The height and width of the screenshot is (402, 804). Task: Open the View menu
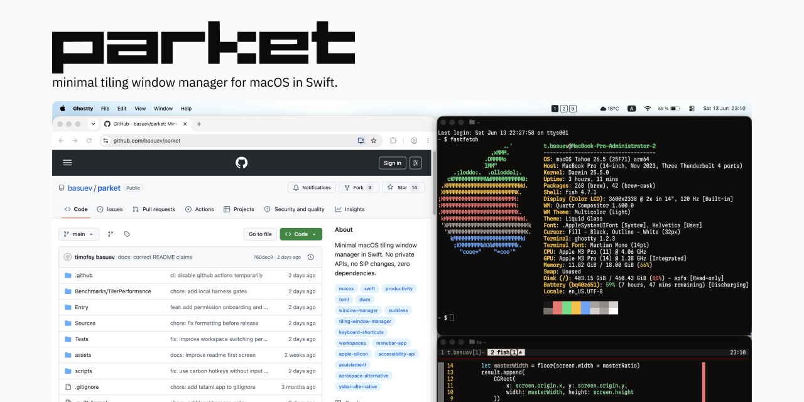[140, 109]
